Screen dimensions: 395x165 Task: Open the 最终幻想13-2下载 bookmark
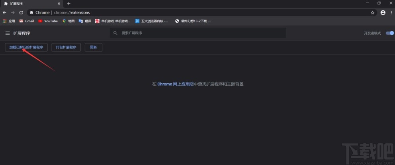point(193,21)
